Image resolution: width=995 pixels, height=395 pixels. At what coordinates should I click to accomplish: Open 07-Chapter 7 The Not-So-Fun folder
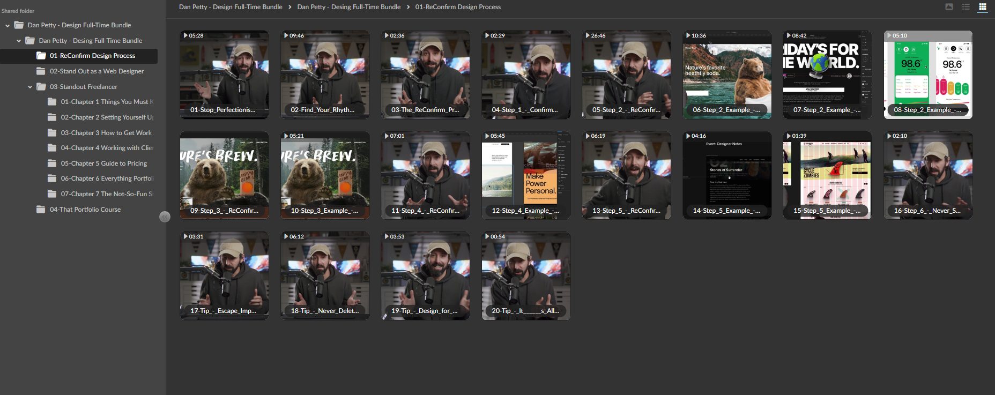[x=107, y=194]
